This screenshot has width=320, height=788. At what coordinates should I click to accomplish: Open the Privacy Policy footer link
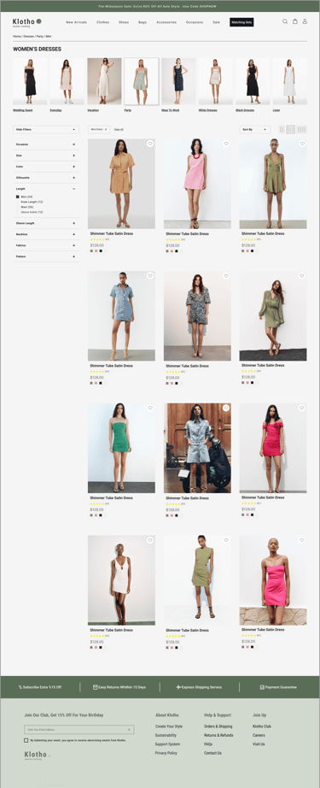pyautogui.click(x=166, y=753)
